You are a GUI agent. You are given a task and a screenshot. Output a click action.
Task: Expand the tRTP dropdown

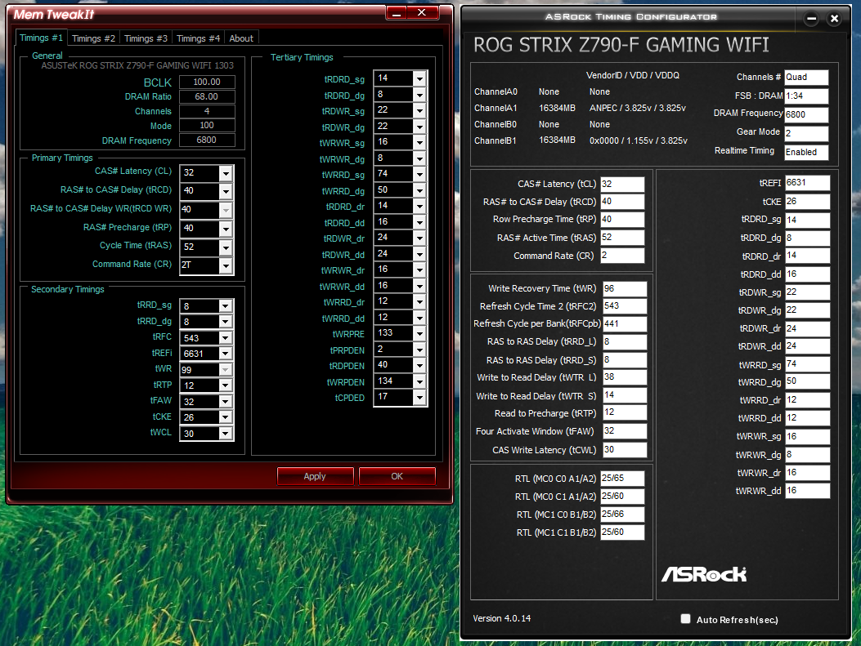pos(225,385)
